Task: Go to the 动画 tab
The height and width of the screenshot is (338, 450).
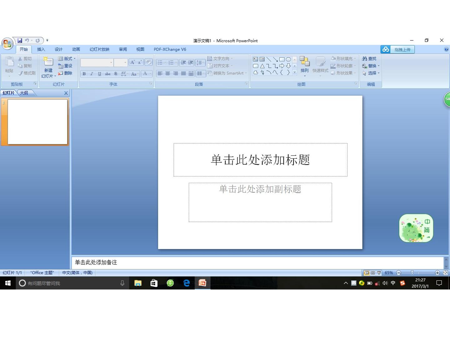Action: (x=76, y=49)
